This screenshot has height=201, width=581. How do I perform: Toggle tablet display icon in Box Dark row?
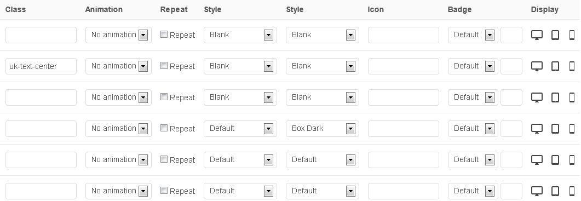(555, 129)
